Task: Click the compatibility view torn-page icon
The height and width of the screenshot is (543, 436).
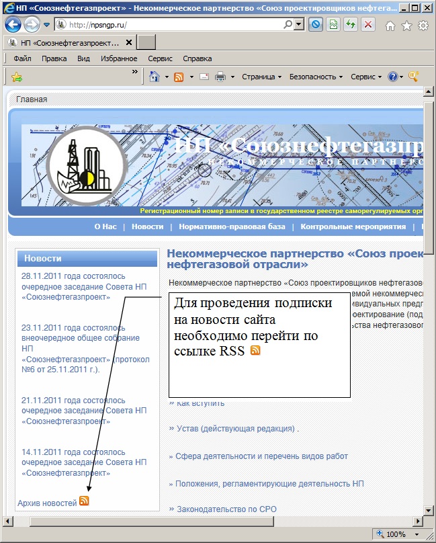Action: (333, 25)
